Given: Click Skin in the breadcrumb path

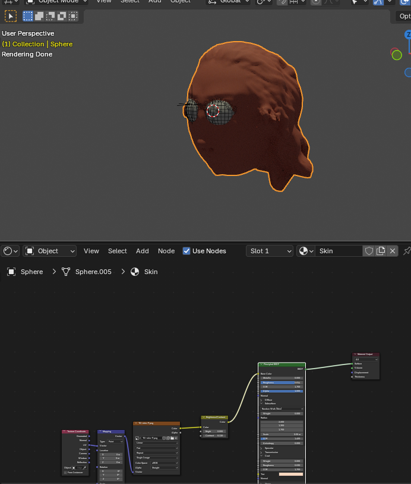Looking at the screenshot, I should (151, 272).
